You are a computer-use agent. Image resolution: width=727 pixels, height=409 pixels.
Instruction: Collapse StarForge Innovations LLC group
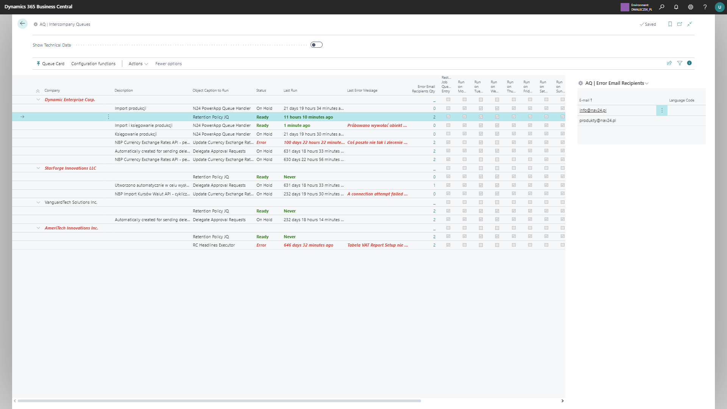[38, 168]
